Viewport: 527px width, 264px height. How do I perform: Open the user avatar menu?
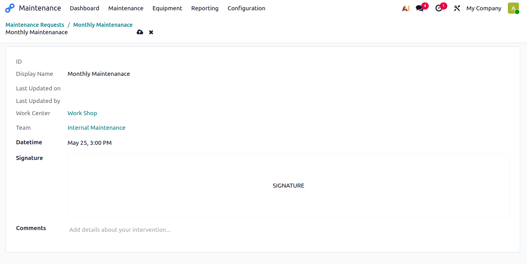513,8
